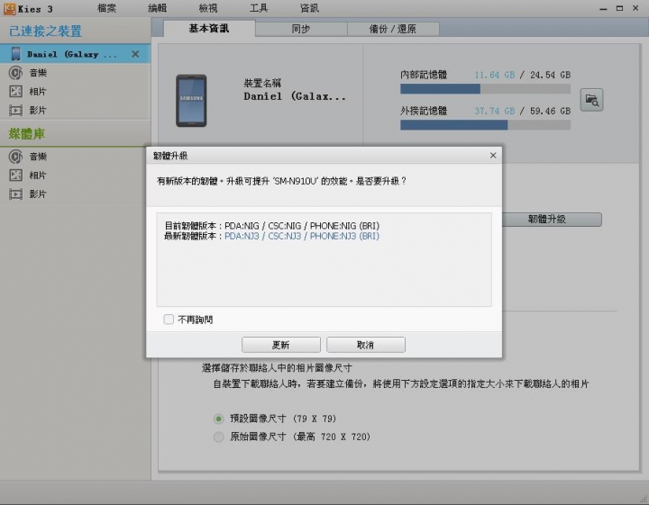Viewport: 649px width, 505px height.
Task: Click the 媒體庫 section header
Action: tap(27, 134)
